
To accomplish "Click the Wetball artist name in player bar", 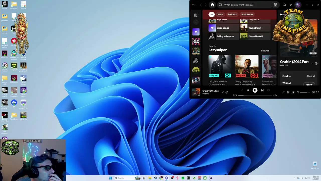I will pyautogui.click(x=206, y=94).
